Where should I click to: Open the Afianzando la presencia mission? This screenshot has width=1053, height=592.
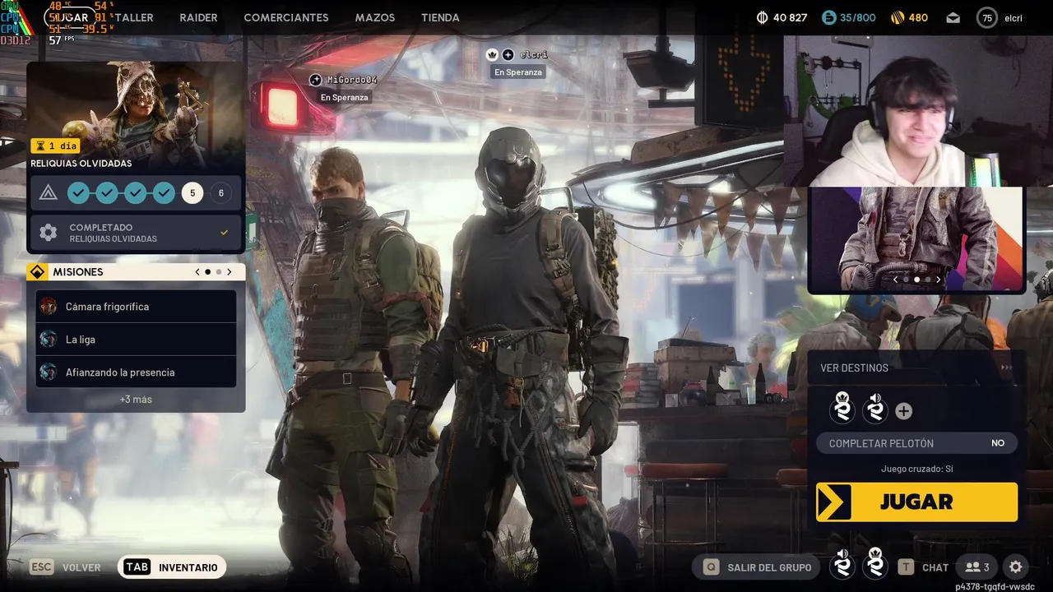coord(136,372)
